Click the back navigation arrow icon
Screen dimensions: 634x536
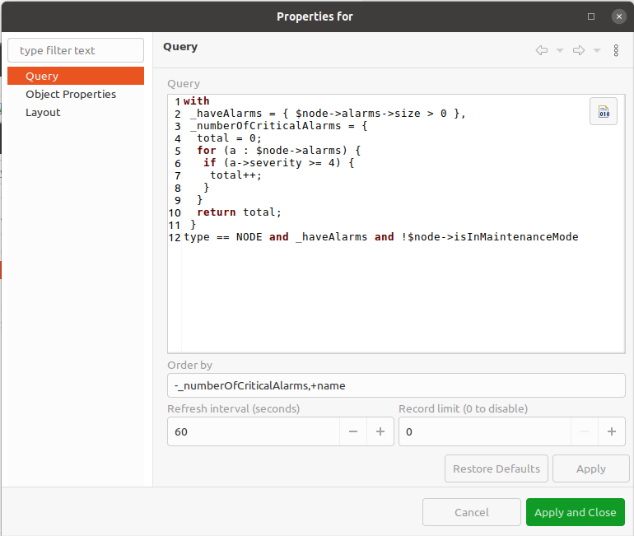click(x=542, y=50)
